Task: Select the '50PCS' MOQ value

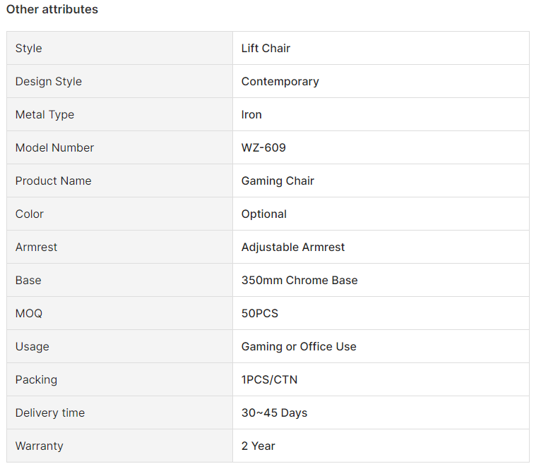Action: (x=260, y=313)
